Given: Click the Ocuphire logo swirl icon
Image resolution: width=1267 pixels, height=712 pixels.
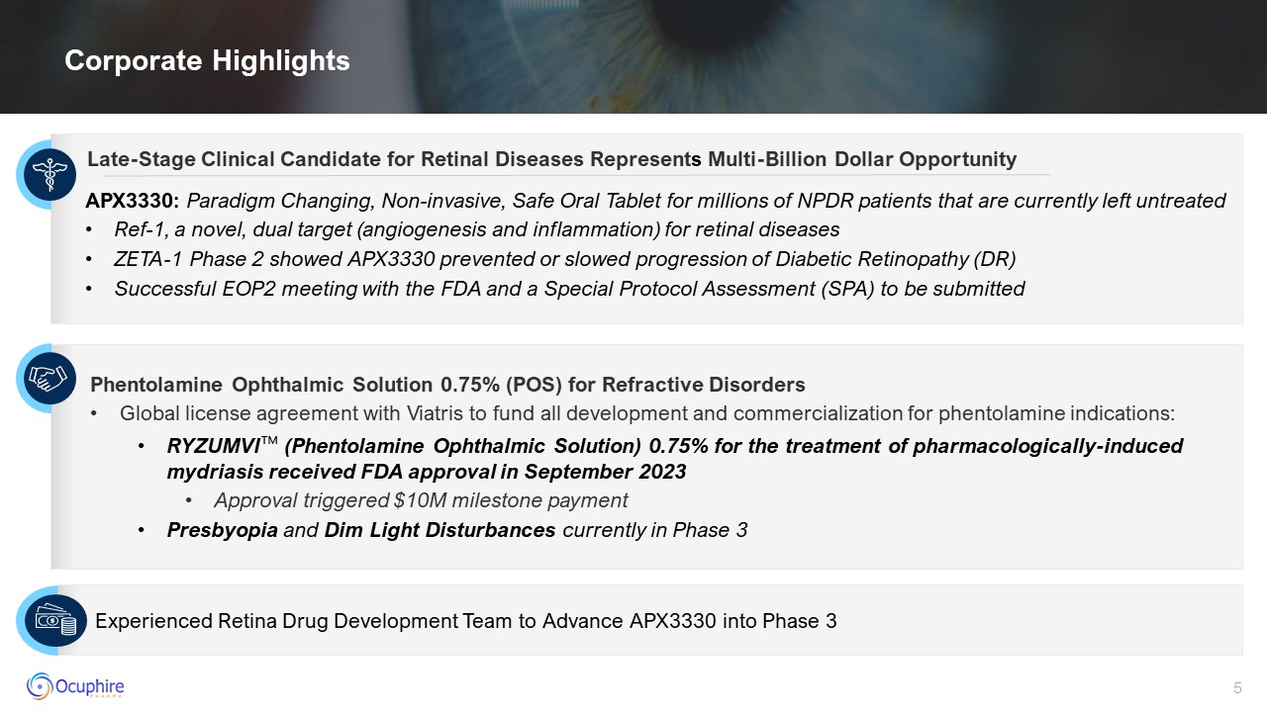Looking at the screenshot, I should pos(41,684).
